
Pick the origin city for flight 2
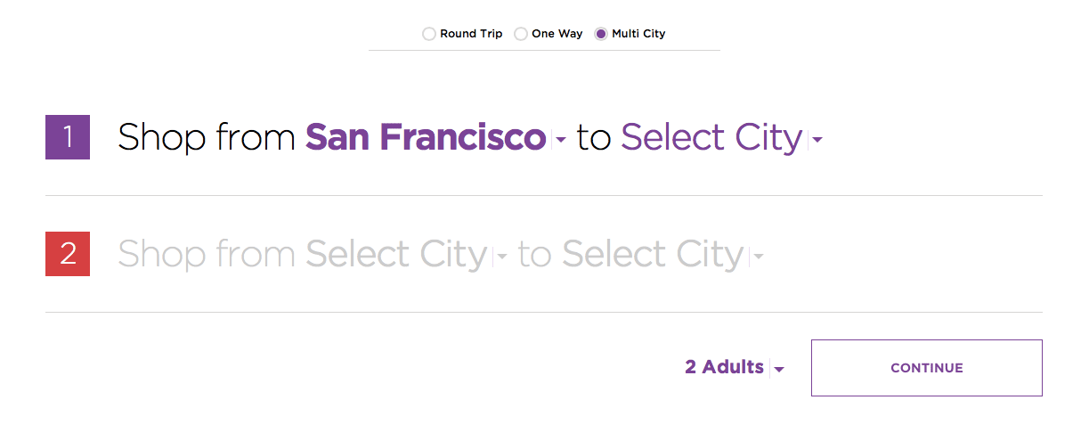pos(396,255)
